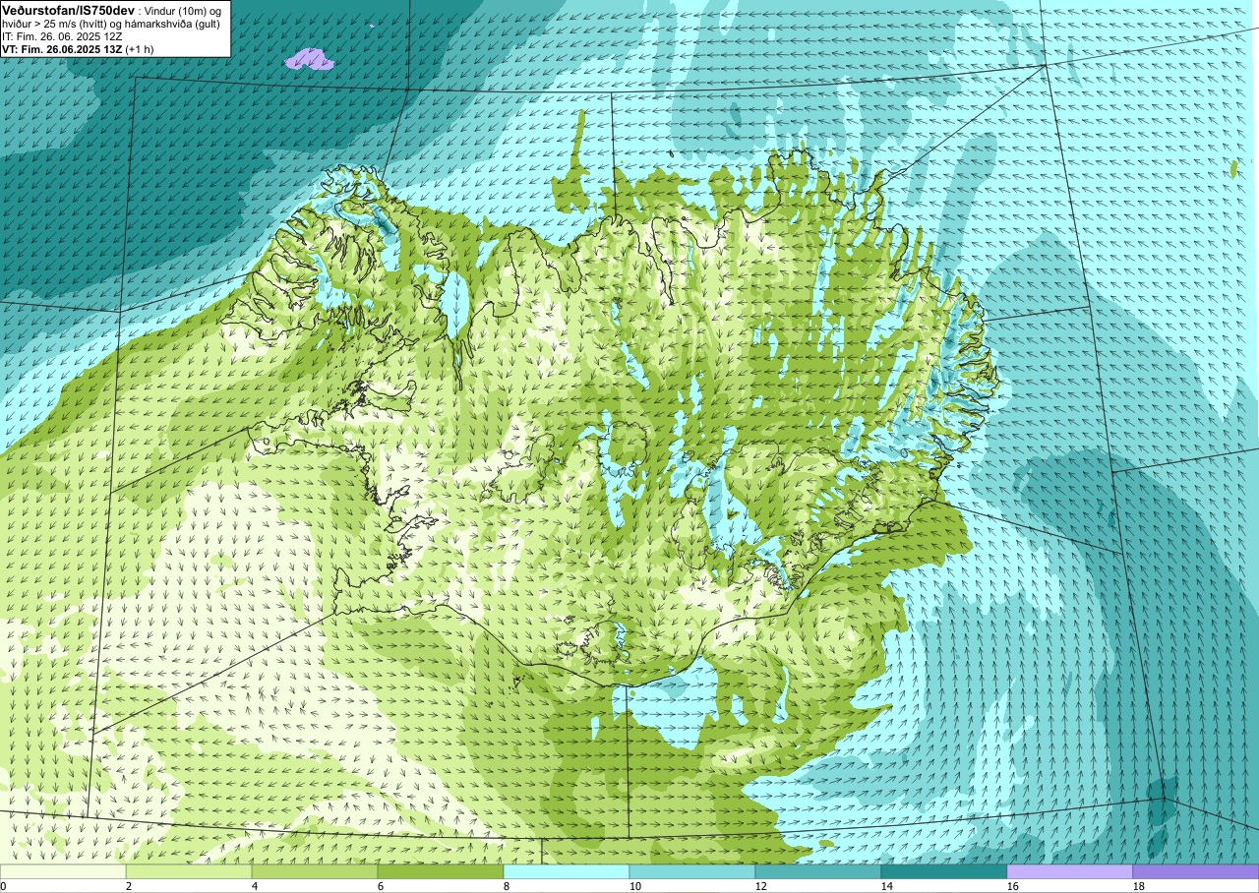Click the legend scale label '8'
The image size is (1259, 893).
point(507,886)
